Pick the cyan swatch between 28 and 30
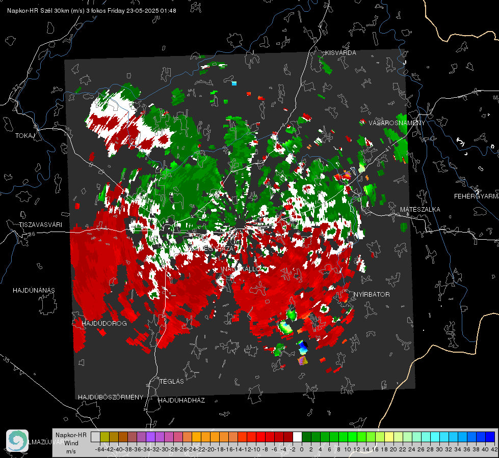Image resolution: width=499 pixels, height=458 pixels. pos(435,437)
